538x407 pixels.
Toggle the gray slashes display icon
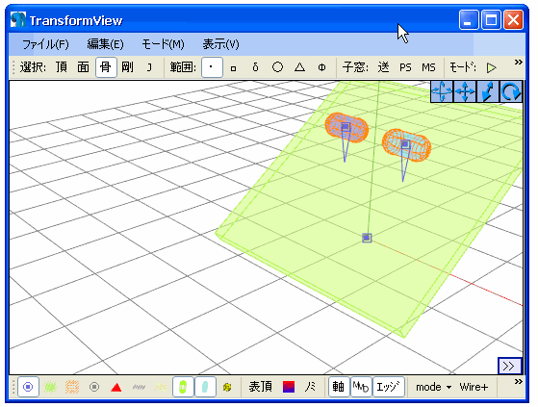pyautogui.click(x=139, y=387)
